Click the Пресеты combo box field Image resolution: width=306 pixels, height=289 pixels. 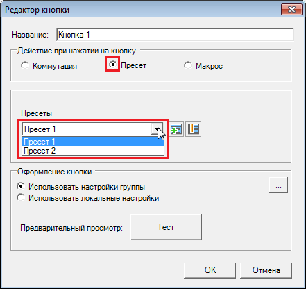(92, 129)
